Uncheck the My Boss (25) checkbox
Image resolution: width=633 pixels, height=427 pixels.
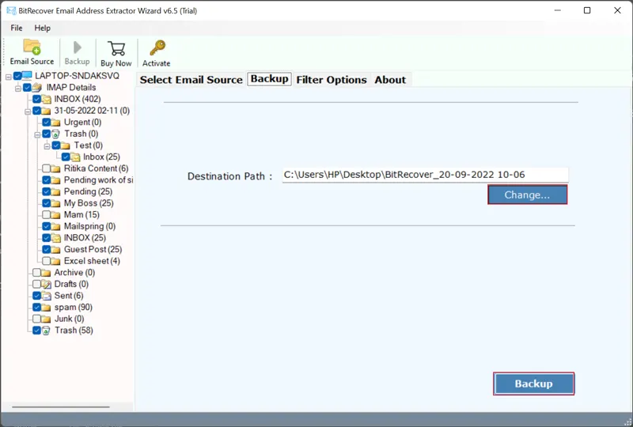[47, 203]
